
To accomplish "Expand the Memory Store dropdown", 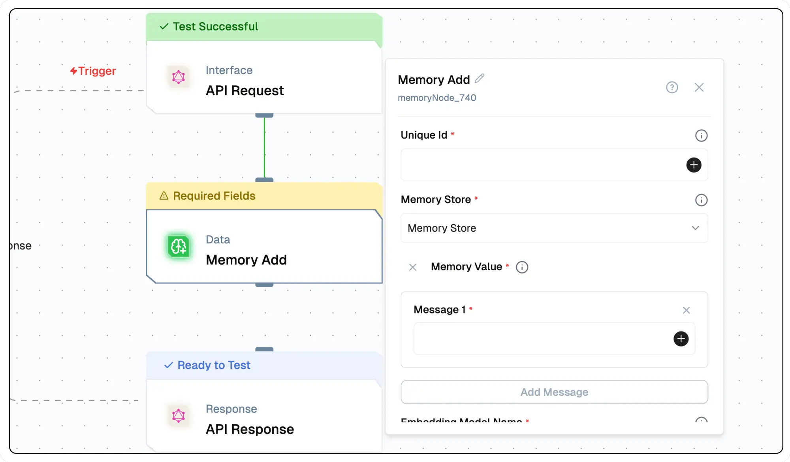I will tap(553, 228).
